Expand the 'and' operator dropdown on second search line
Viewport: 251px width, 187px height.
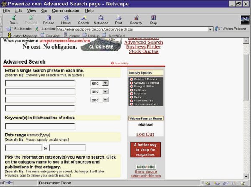(105, 92)
